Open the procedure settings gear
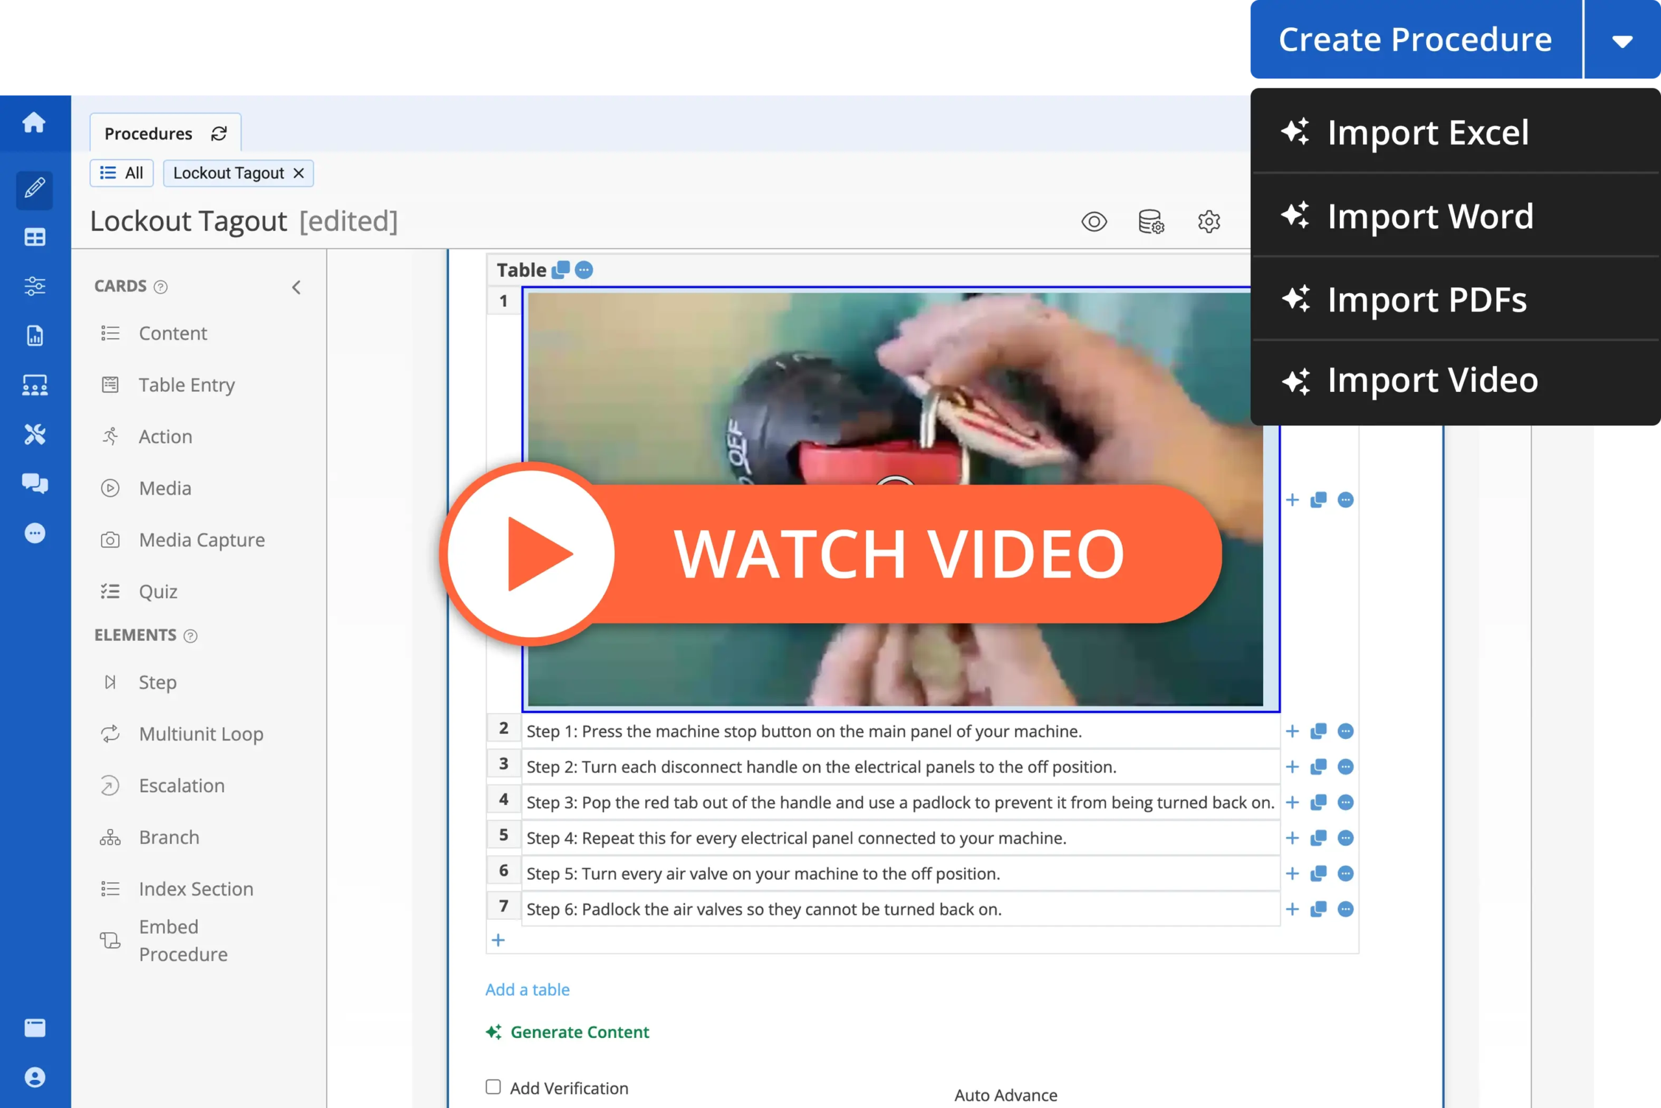 coord(1209,222)
